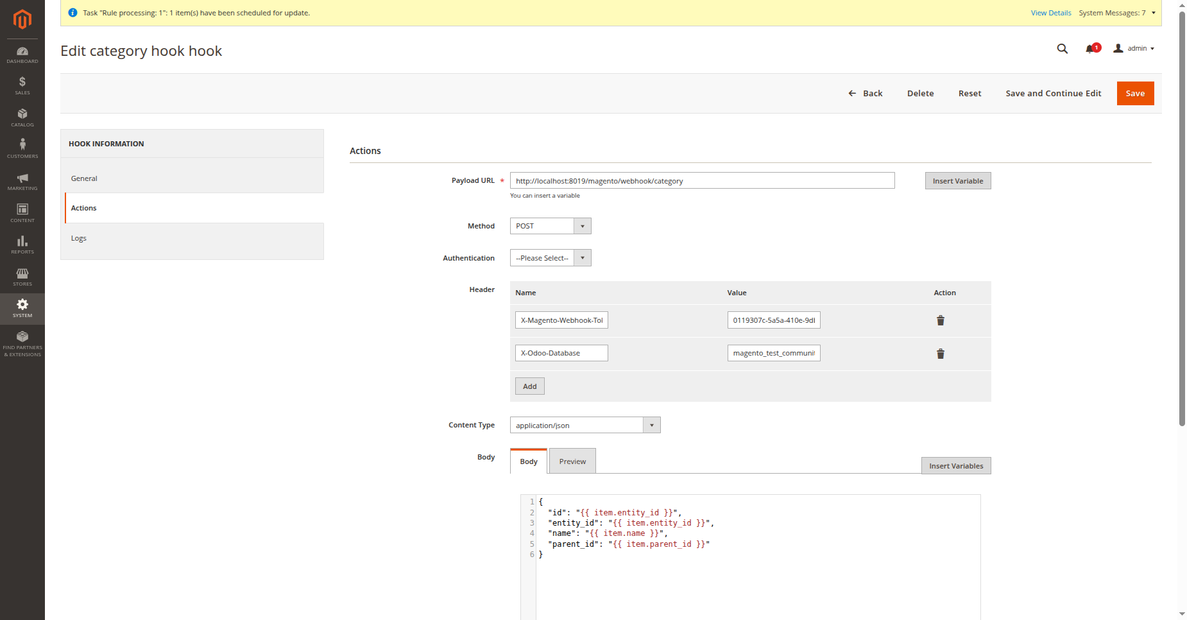Screen dimensions: 1187x620
Task: Click the Insert Variables button
Action: coord(956,466)
